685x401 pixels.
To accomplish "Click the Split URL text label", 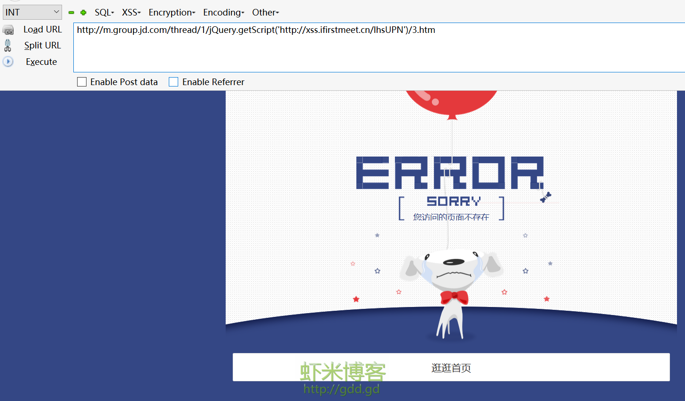I will point(42,46).
